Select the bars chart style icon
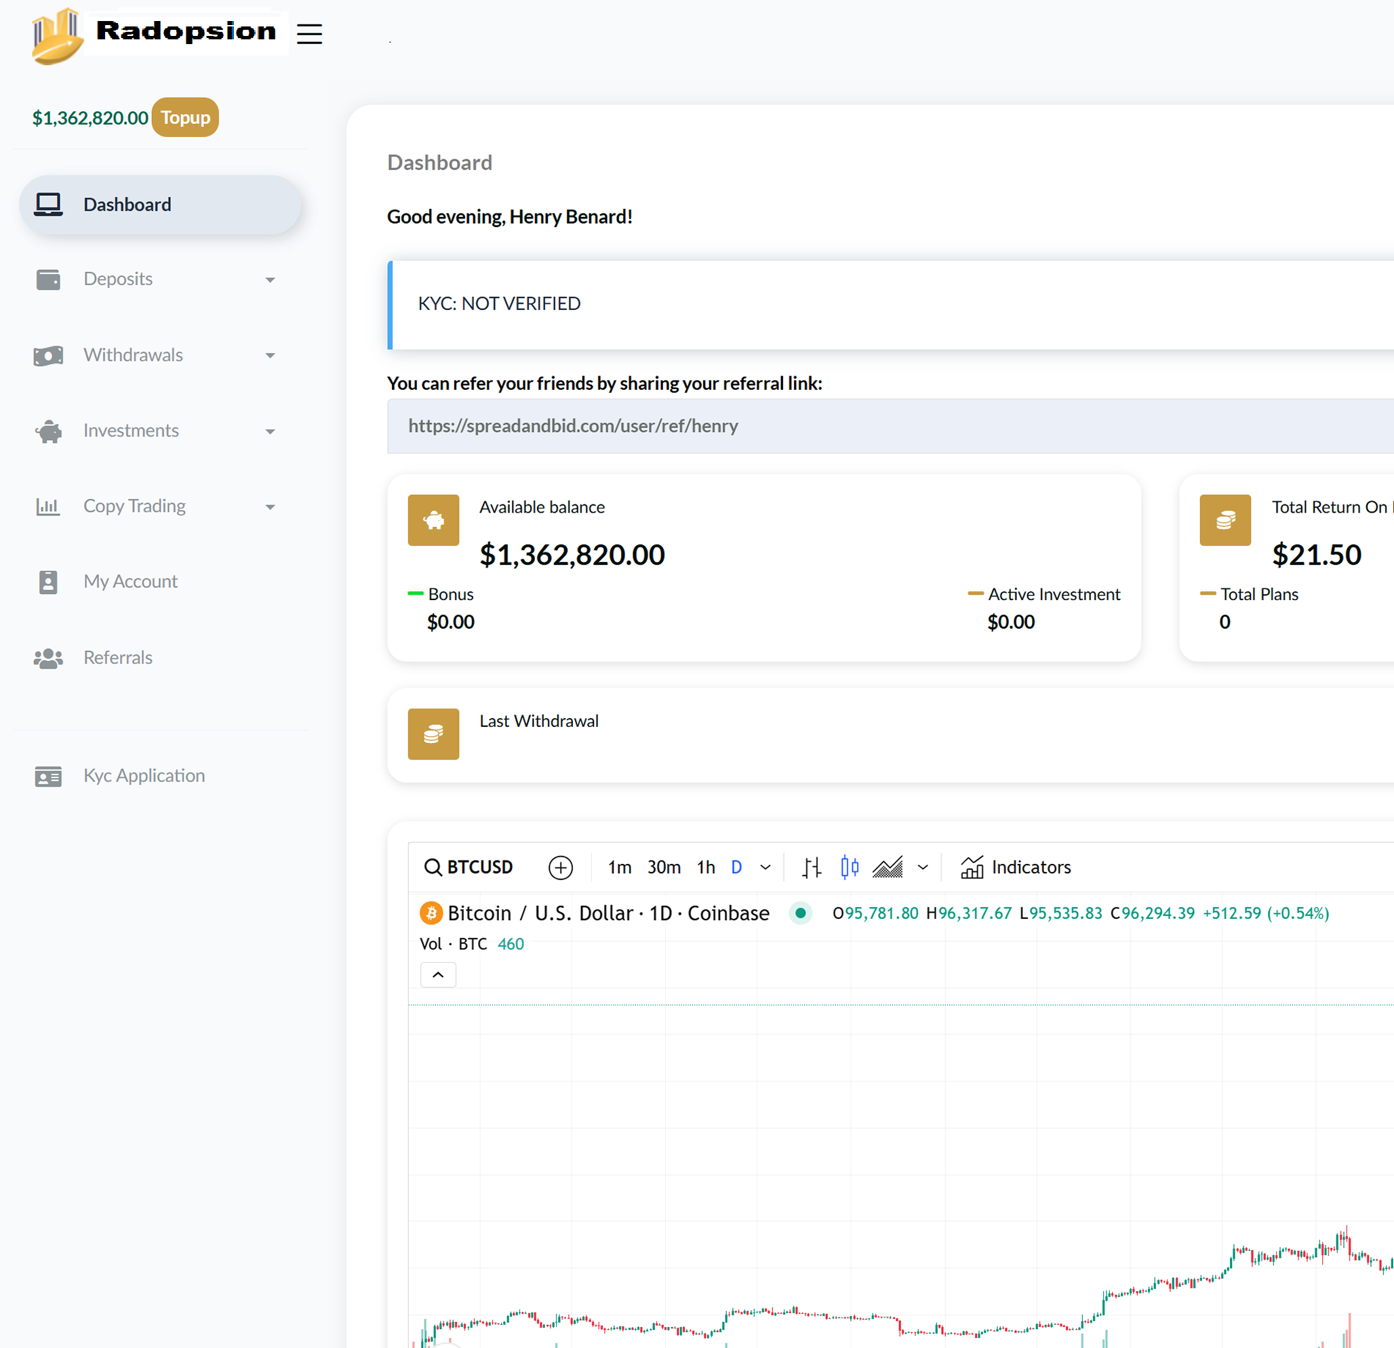Viewport: 1394px width, 1348px height. pyautogui.click(x=812, y=867)
